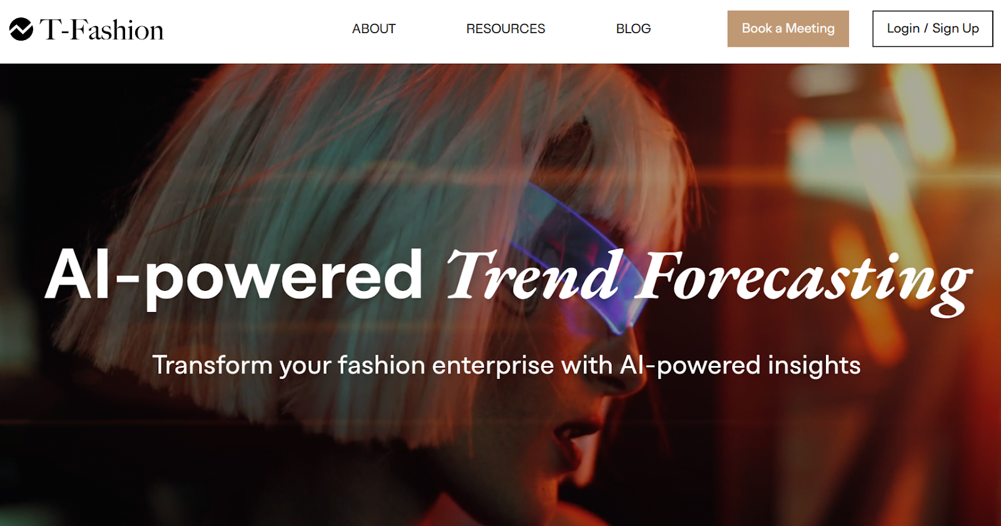Click the Login / Sign Up button
This screenshot has width=1001, height=526.
click(932, 29)
